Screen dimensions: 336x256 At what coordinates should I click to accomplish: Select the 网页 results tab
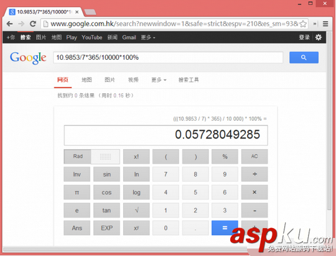click(63, 80)
